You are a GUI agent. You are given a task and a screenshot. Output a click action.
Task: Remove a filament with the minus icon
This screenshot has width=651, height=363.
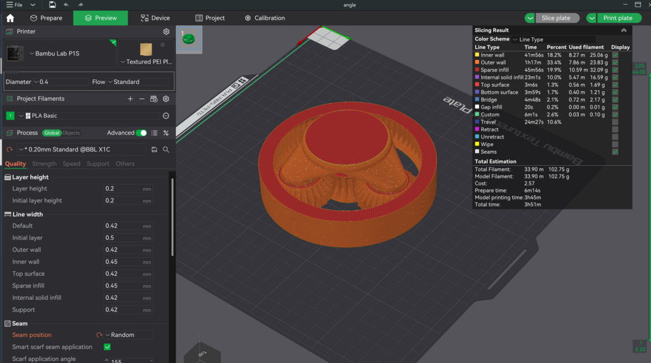click(x=142, y=99)
